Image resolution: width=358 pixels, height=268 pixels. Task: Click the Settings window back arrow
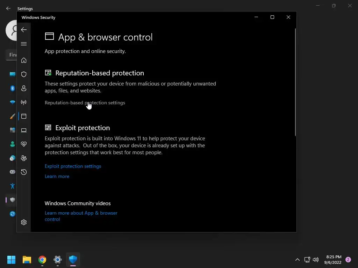[8, 8]
